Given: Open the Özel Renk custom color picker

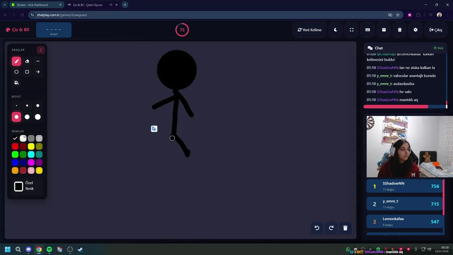Looking at the screenshot, I should (x=19, y=186).
